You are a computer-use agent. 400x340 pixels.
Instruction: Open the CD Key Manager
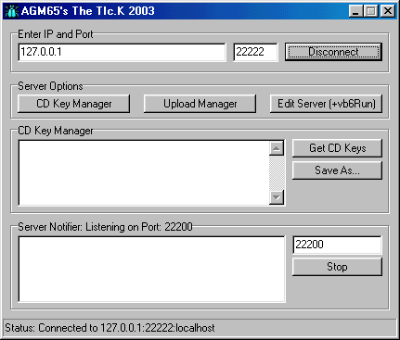[73, 104]
